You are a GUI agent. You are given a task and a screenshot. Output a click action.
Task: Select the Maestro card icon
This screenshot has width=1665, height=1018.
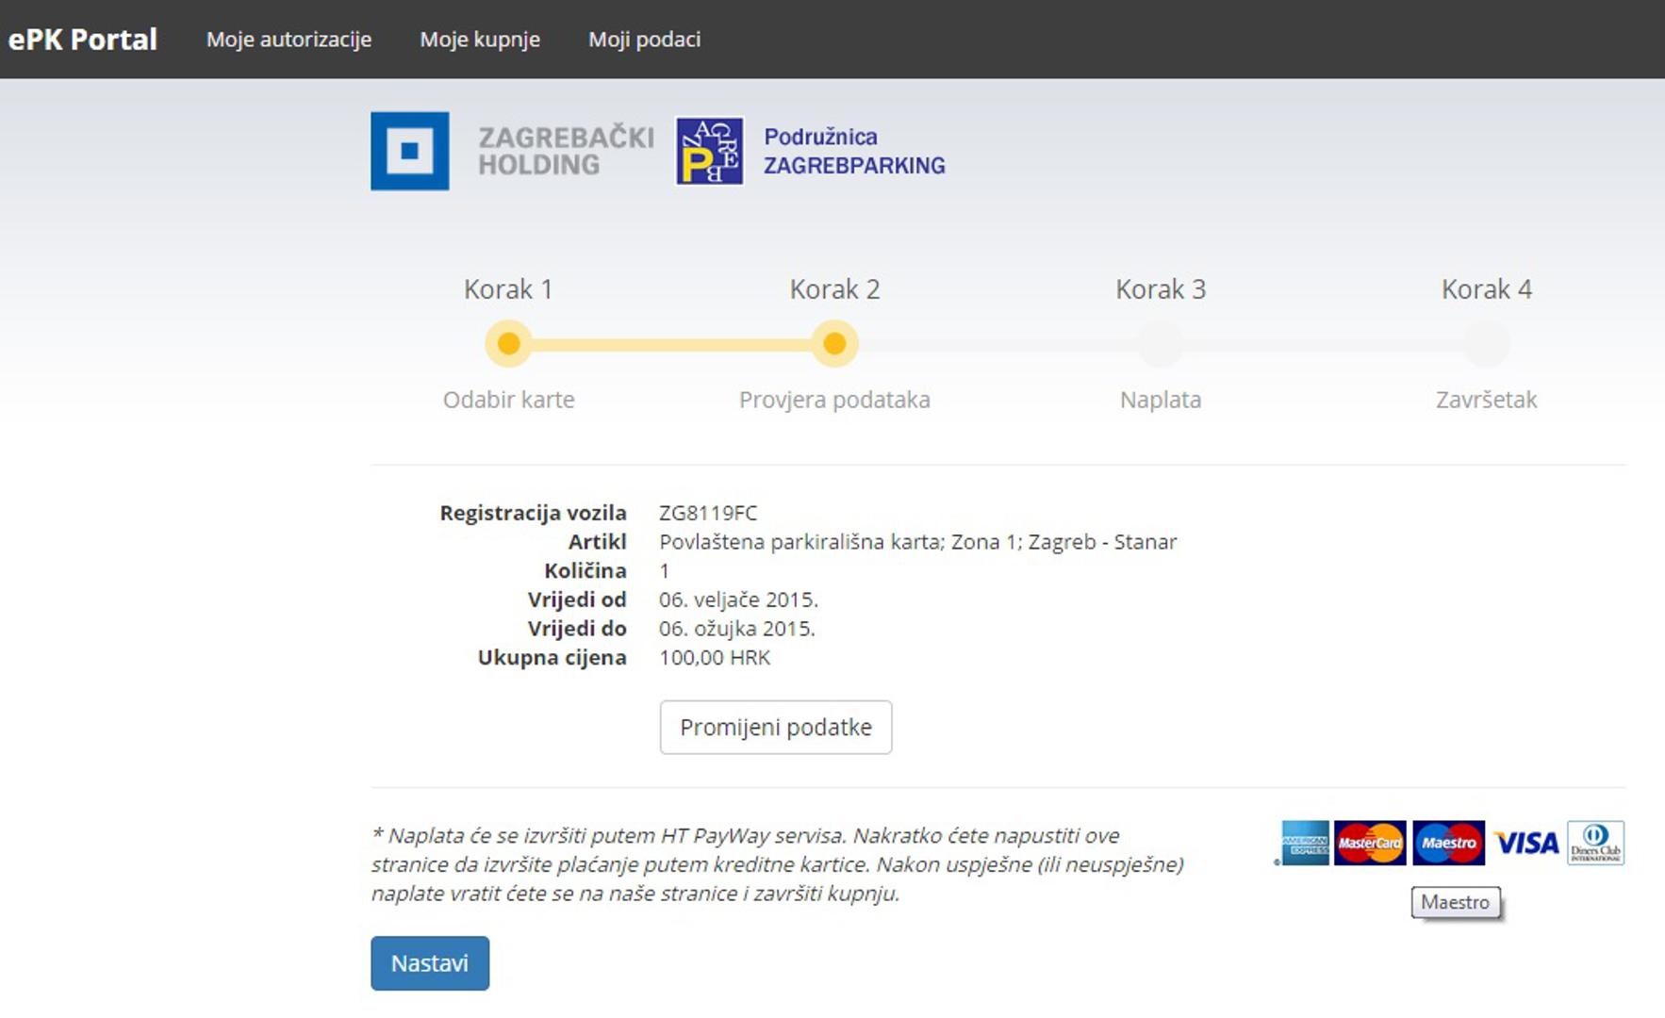tap(1448, 843)
